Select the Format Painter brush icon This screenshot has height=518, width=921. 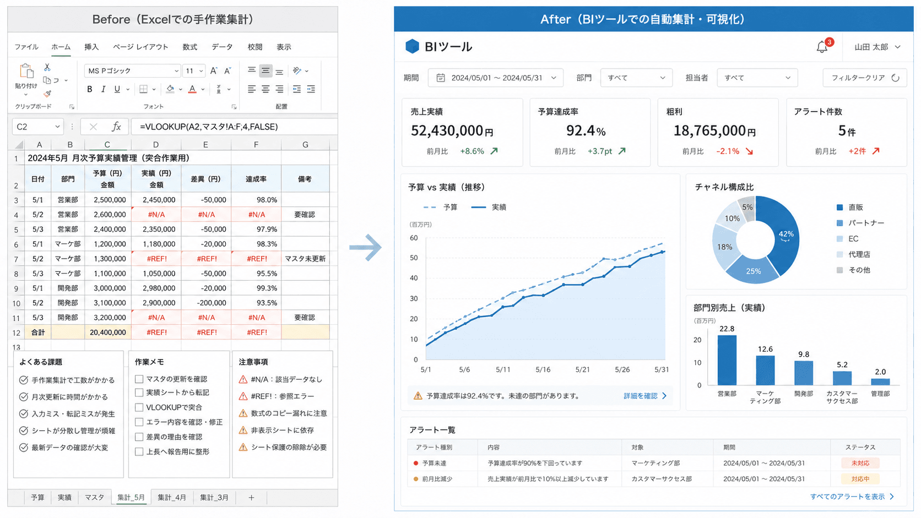point(47,94)
